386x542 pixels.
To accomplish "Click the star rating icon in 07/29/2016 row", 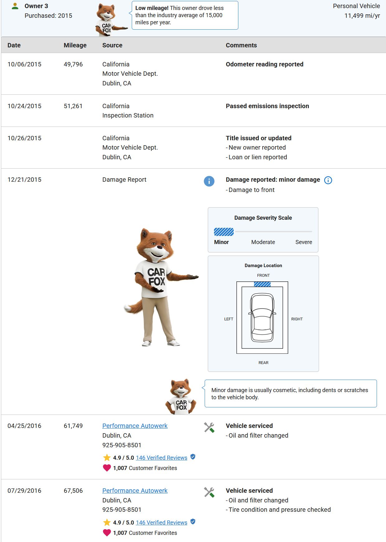I will pos(107,522).
